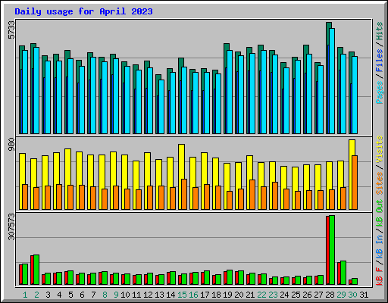Click the green kB Out bar for day 2
The width and height of the screenshot is (388, 303).
click(36, 270)
